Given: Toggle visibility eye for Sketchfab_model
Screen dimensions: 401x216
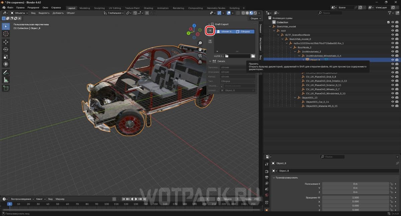Looking at the screenshot, I should click(x=393, y=26).
